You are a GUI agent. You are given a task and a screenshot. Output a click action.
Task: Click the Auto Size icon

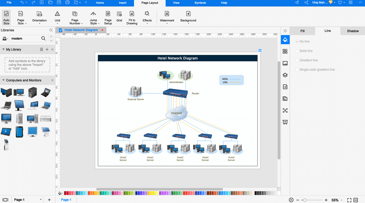coord(6,17)
